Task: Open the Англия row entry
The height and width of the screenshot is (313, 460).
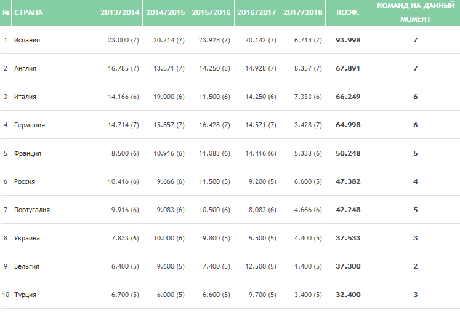Action: coord(25,68)
